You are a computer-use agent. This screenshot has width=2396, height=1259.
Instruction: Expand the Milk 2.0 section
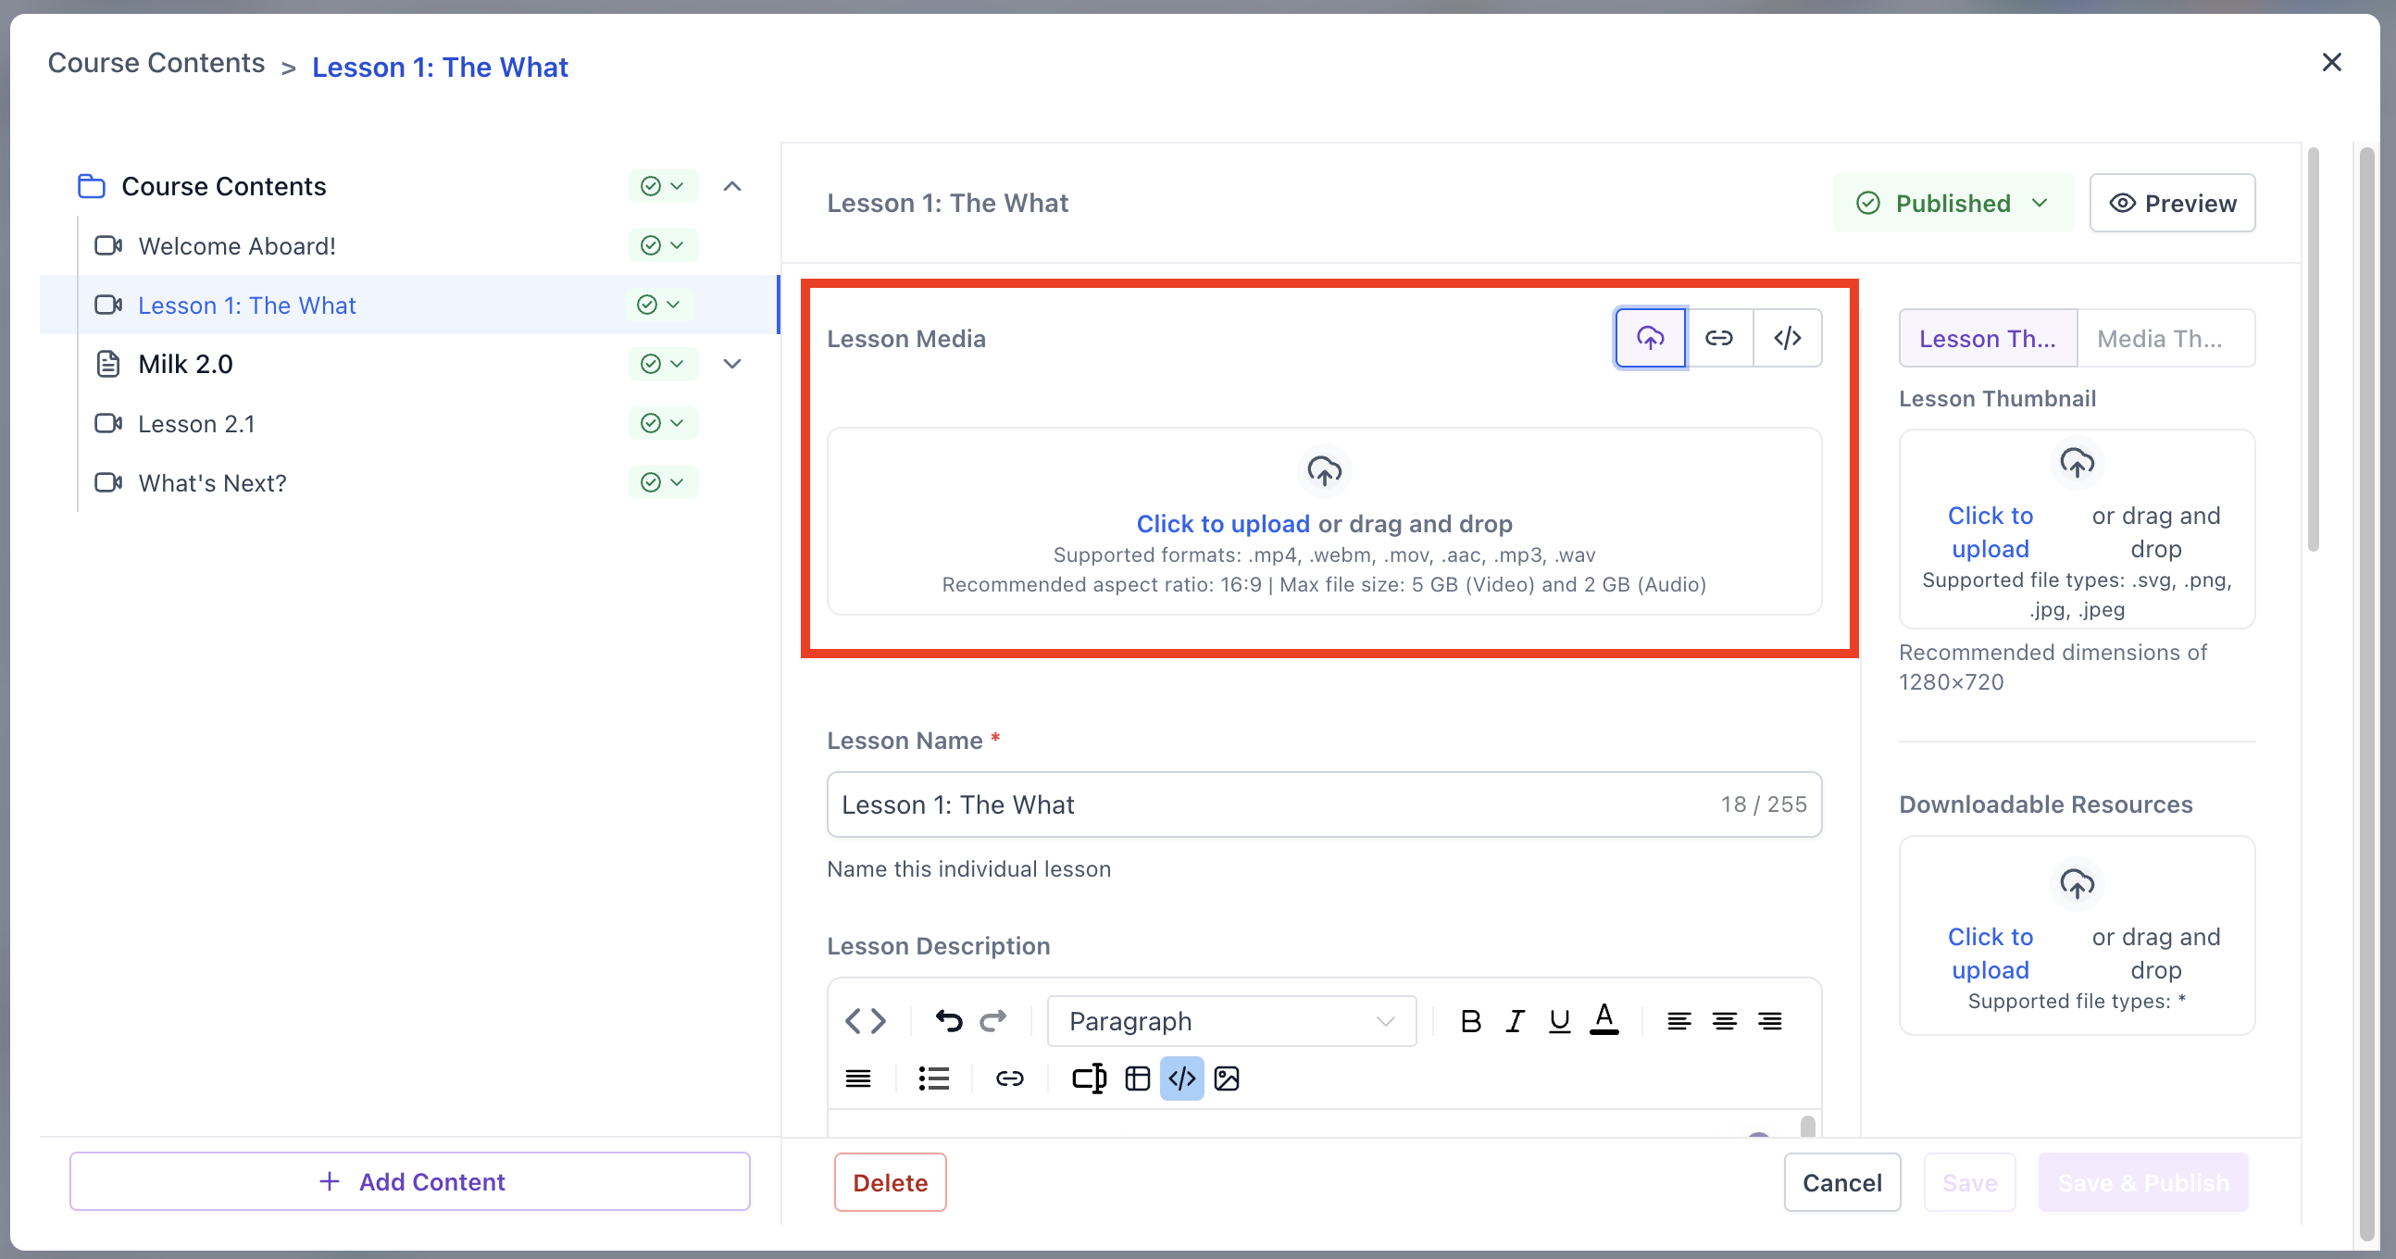[732, 365]
